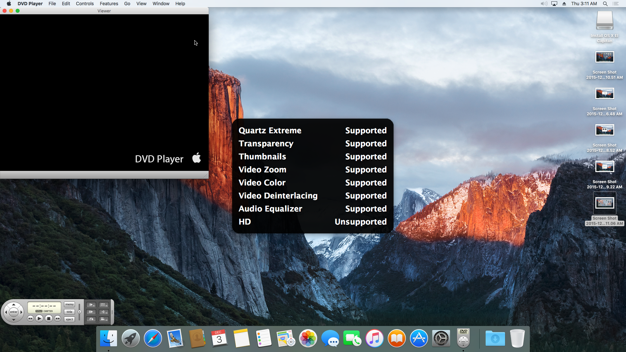Stop the disc with the Stop button

(x=49, y=318)
